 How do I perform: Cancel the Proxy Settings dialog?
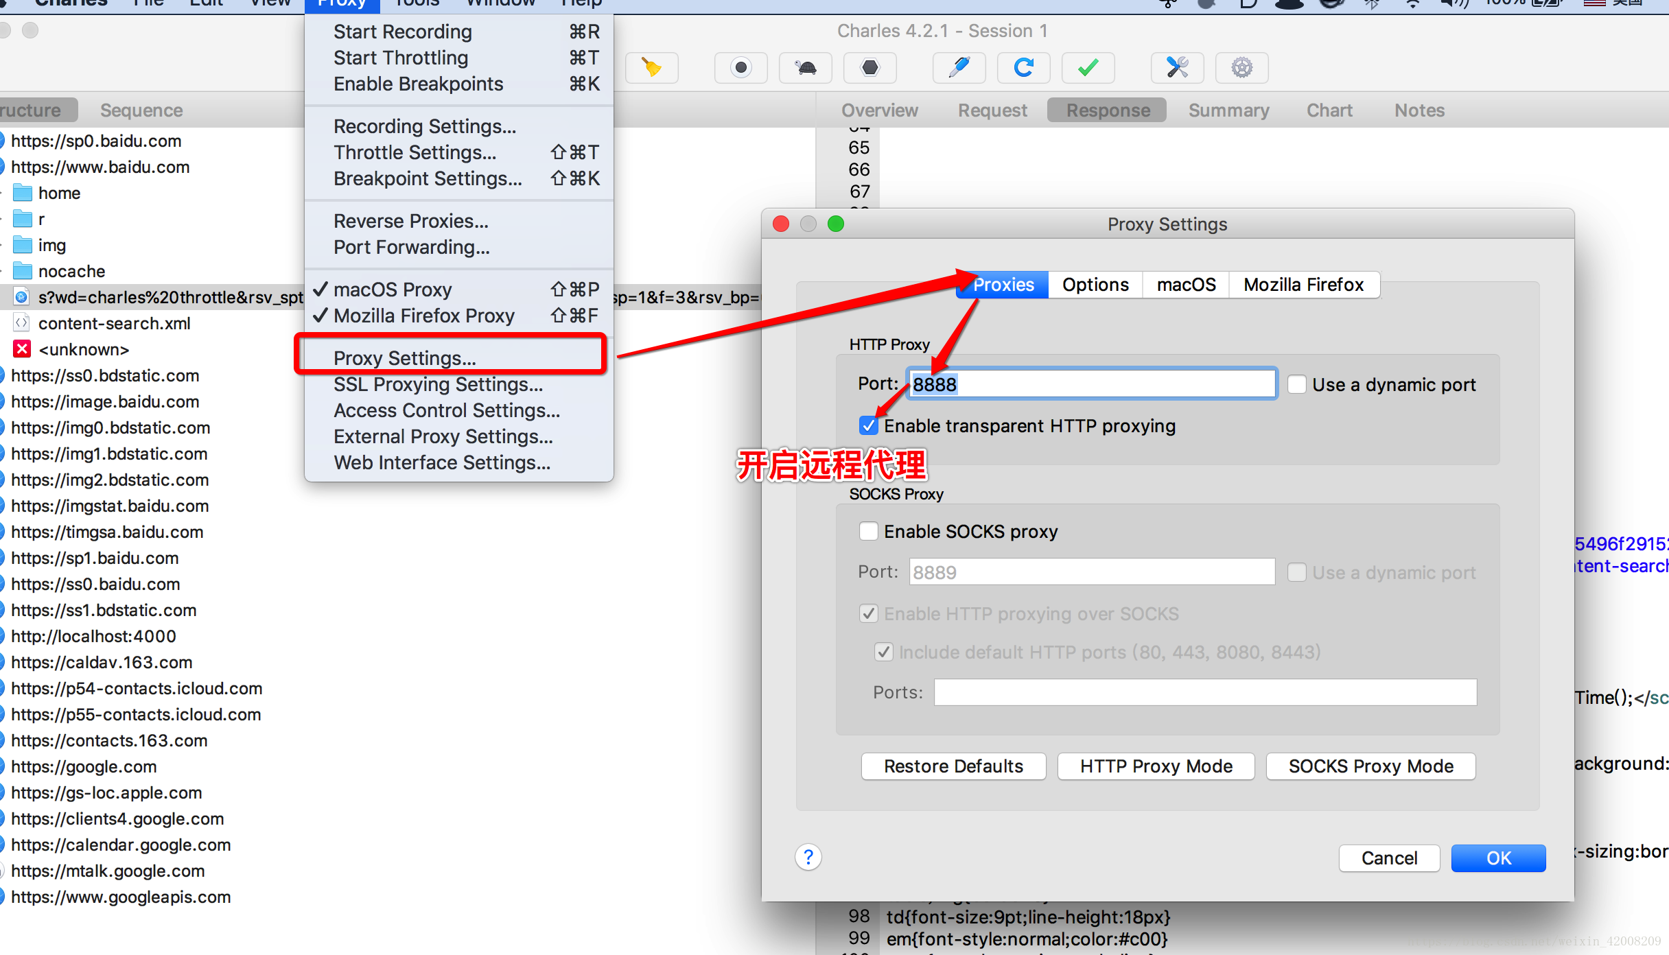pyautogui.click(x=1389, y=858)
